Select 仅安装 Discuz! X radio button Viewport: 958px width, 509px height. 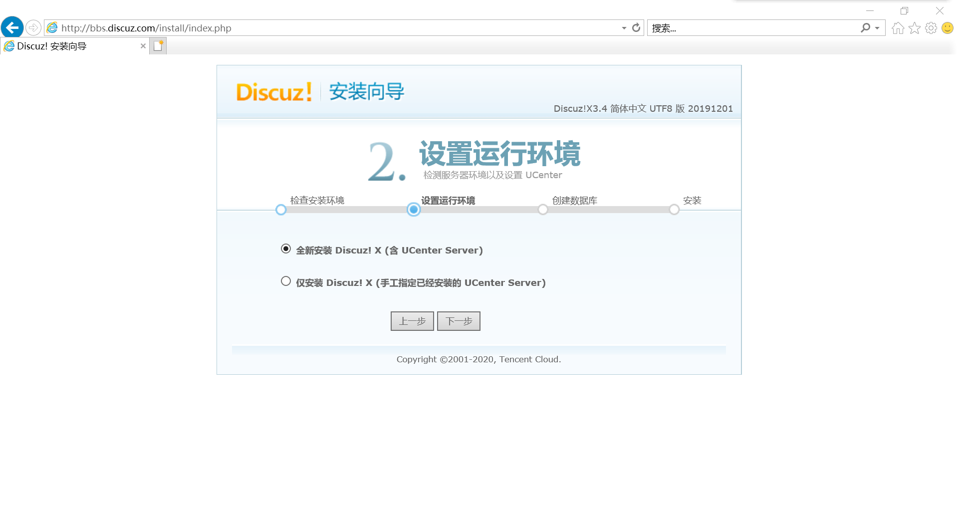286,281
